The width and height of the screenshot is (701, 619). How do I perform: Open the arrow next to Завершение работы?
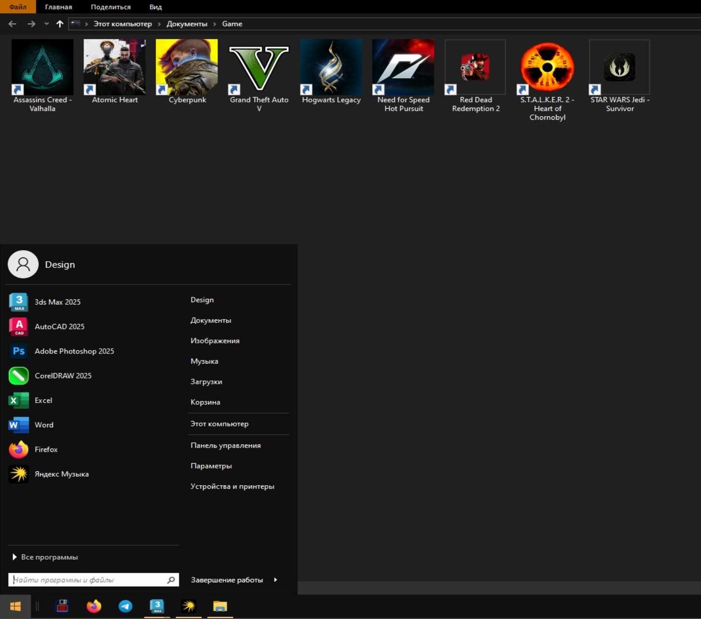pyautogui.click(x=275, y=580)
